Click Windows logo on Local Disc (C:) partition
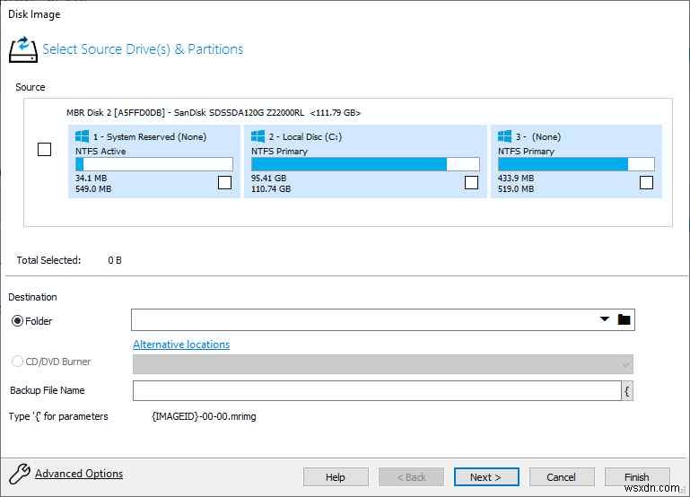The height and width of the screenshot is (497, 690). click(x=258, y=136)
